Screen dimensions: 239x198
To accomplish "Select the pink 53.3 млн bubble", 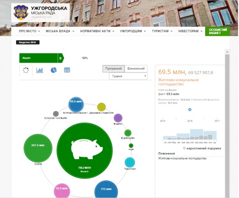I will pos(62,191).
